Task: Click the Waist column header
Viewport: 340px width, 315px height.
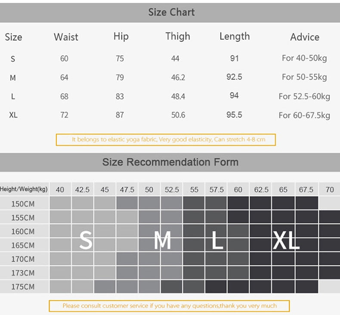Action: (x=66, y=37)
